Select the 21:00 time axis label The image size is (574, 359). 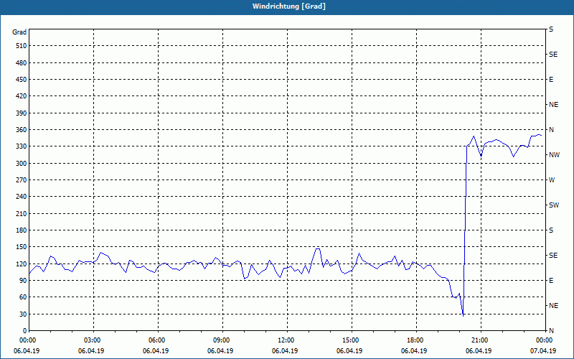(479, 340)
